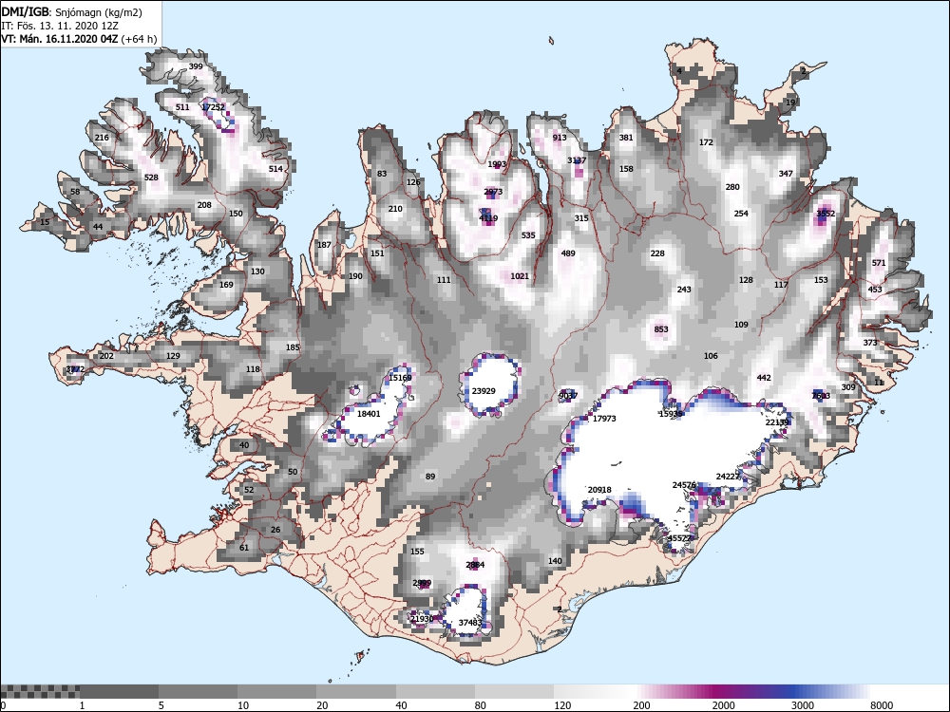Click the snow value 4119

pyautogui.click(x=488, y=218)
